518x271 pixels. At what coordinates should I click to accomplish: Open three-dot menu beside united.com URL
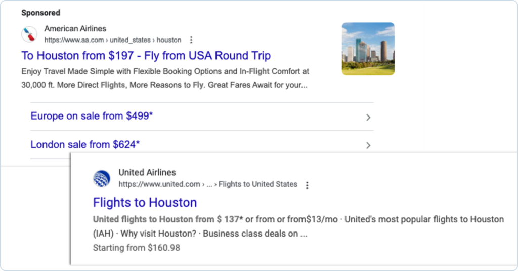pyautogui.click(x=307, y=185)
